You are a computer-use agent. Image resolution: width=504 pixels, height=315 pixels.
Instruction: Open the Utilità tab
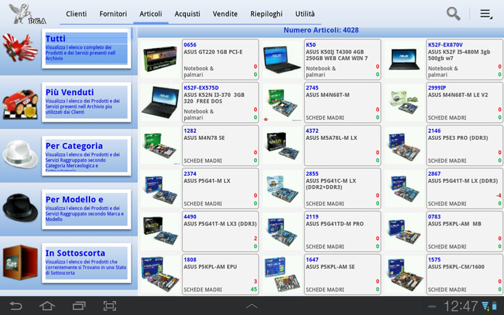[305, 14]
